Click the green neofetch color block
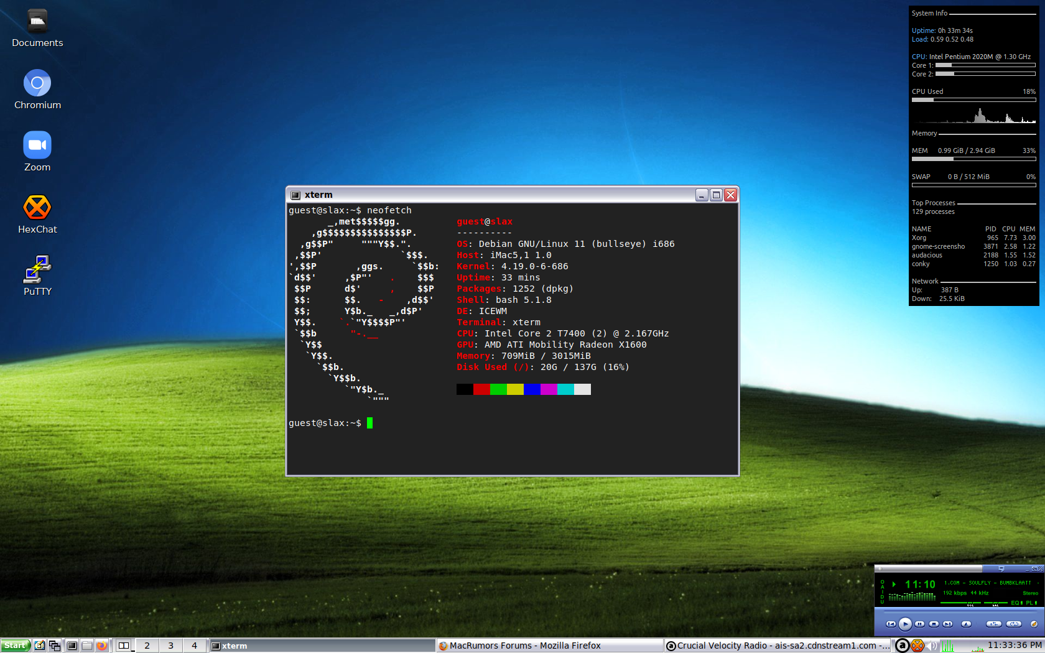 498,389
